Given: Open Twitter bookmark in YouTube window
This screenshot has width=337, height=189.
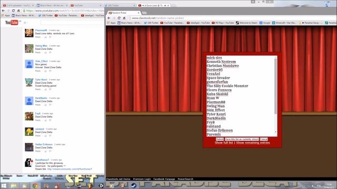Looking at the screenshot, I should pos(46,15).
